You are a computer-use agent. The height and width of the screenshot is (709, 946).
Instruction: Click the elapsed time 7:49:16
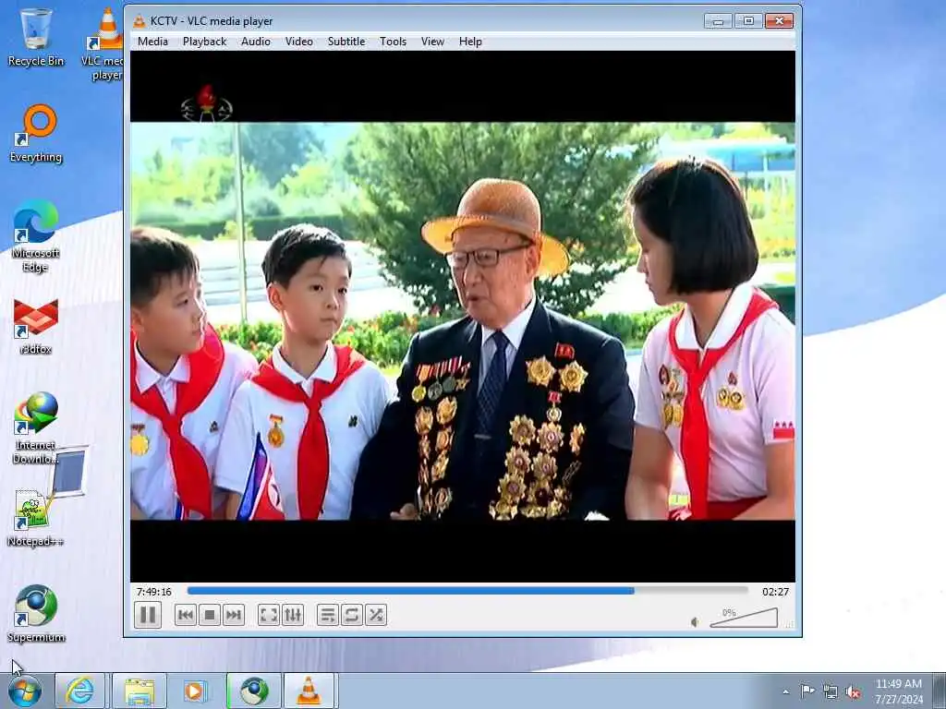(154, 592)
